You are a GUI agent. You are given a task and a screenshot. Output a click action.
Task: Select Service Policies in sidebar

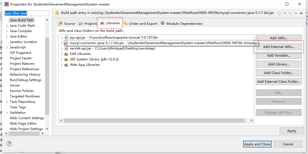22,91
